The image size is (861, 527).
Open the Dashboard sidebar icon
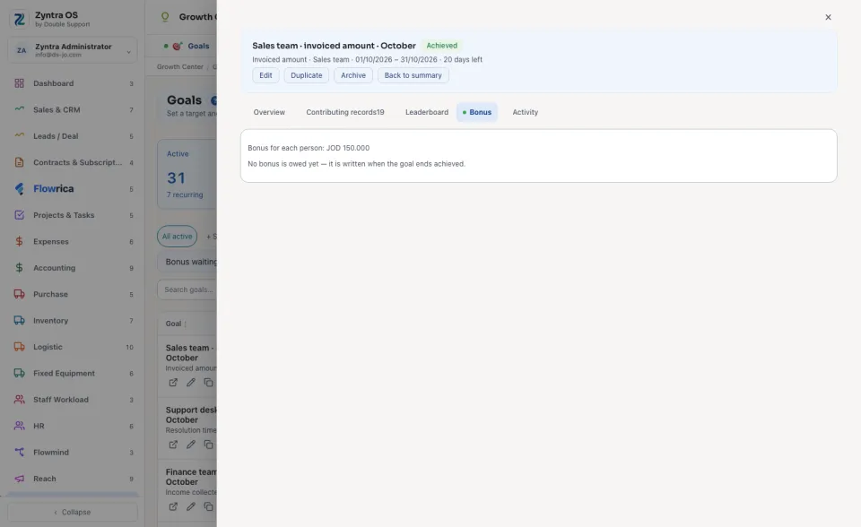pyautogui.click(x=19, y=83)
